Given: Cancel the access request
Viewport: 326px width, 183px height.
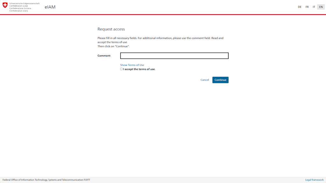Looking at the screenshot, I should coord(204,80).
